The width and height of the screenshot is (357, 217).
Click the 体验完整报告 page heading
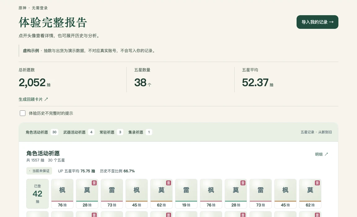[x=53, y=22]
